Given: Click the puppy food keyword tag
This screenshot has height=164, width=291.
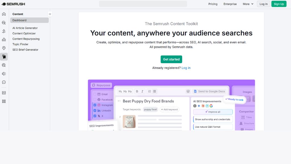Looking at the screenshot, I should 150,110.
